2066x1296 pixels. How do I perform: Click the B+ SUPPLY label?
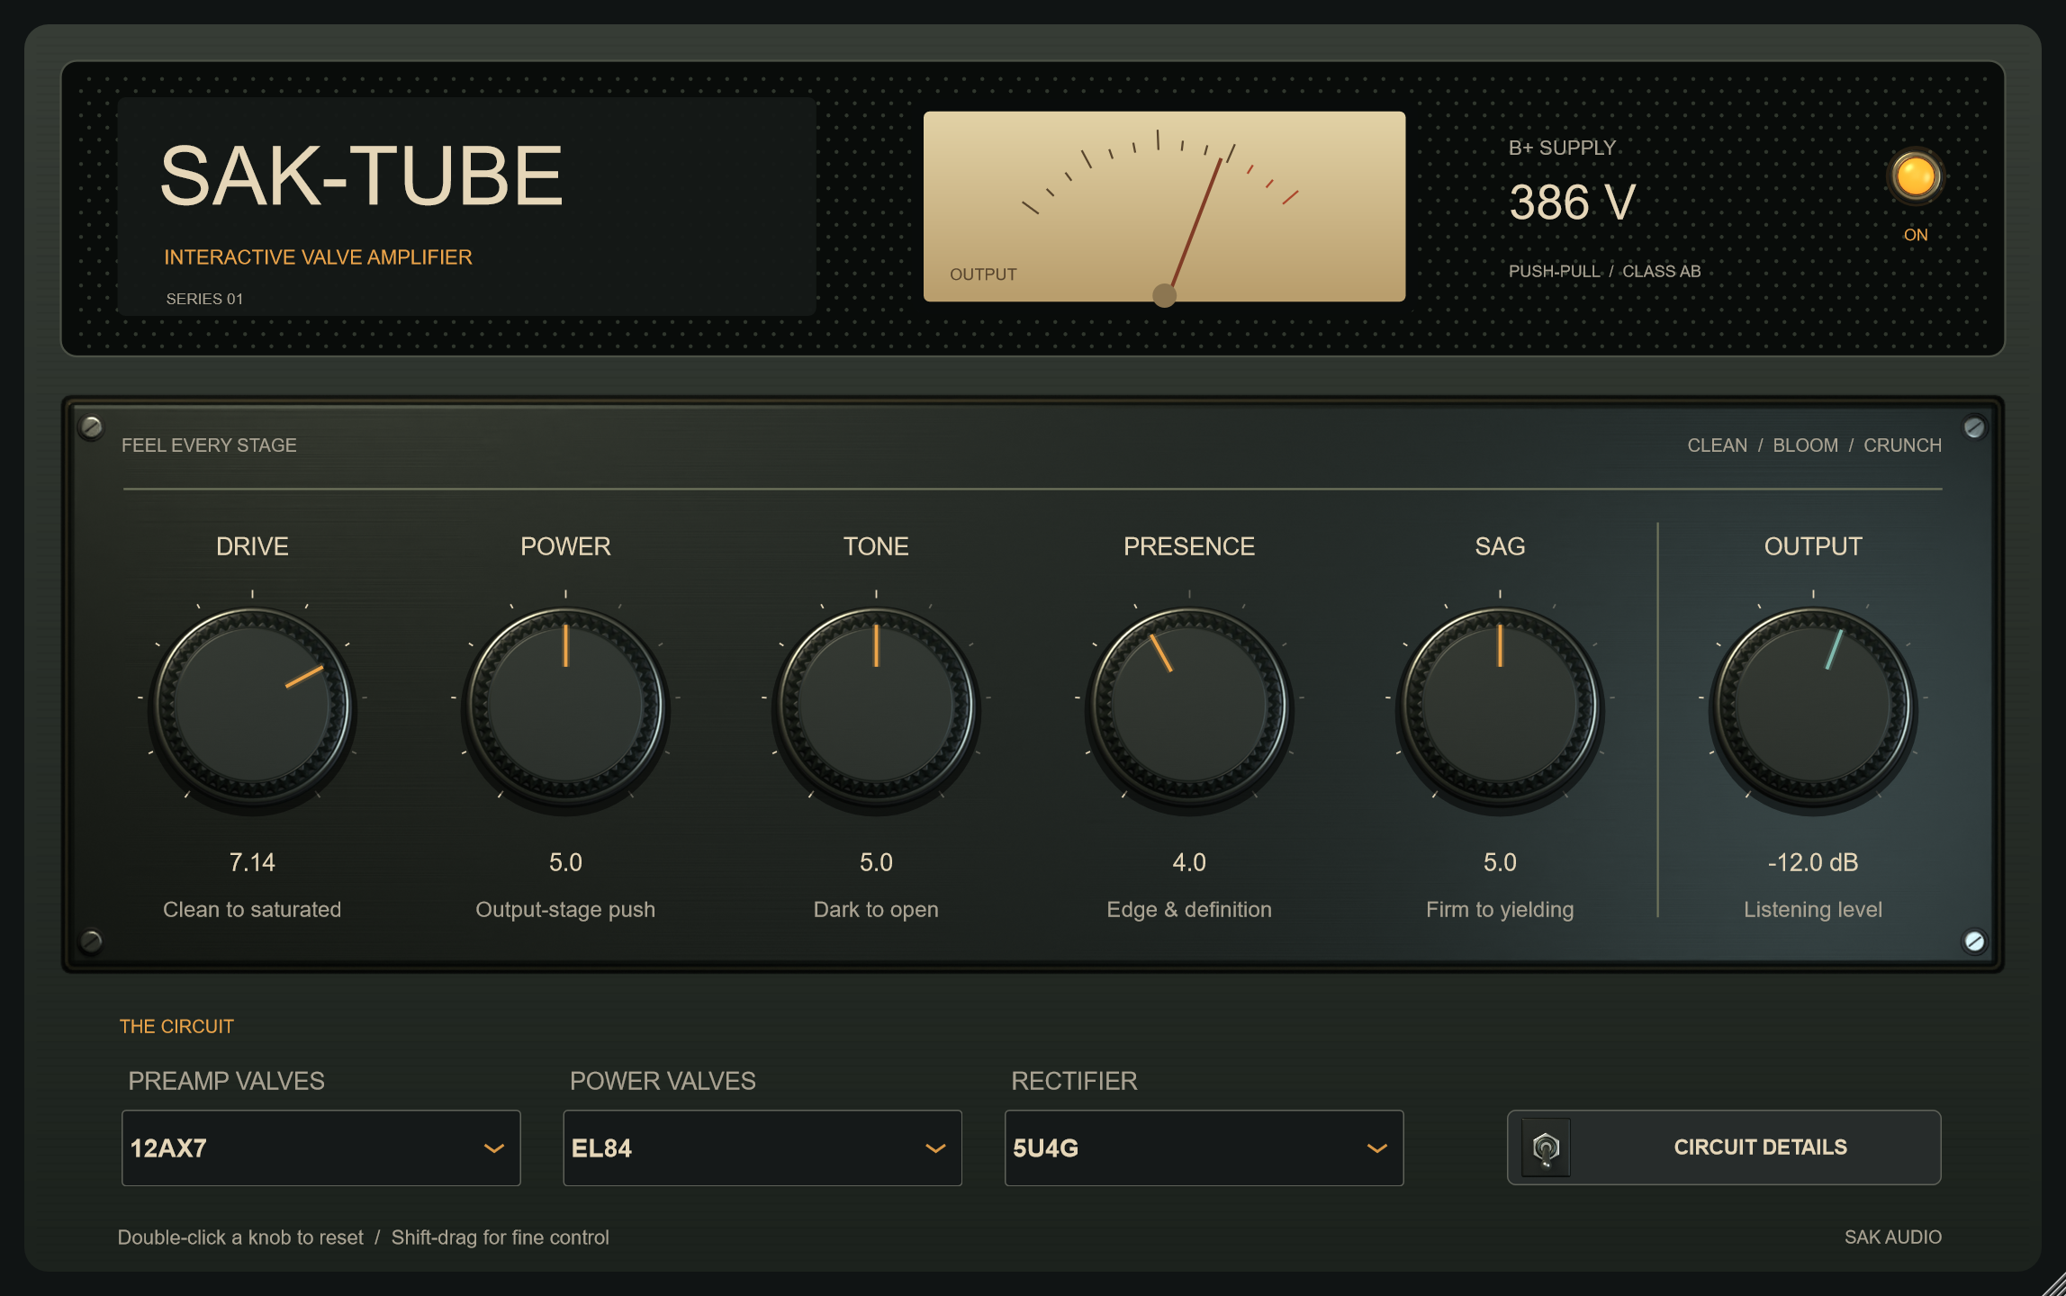click(1562, 148)
